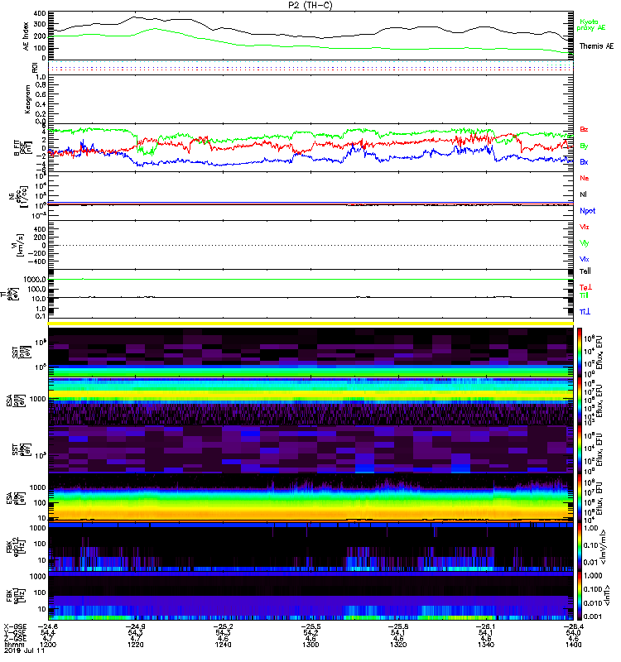
Task: Select the blue Ti⊥ temperature legend label
Action: tap(585, 312)
